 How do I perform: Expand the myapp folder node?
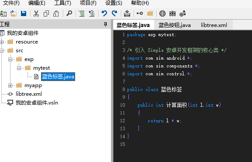[10, 85]
